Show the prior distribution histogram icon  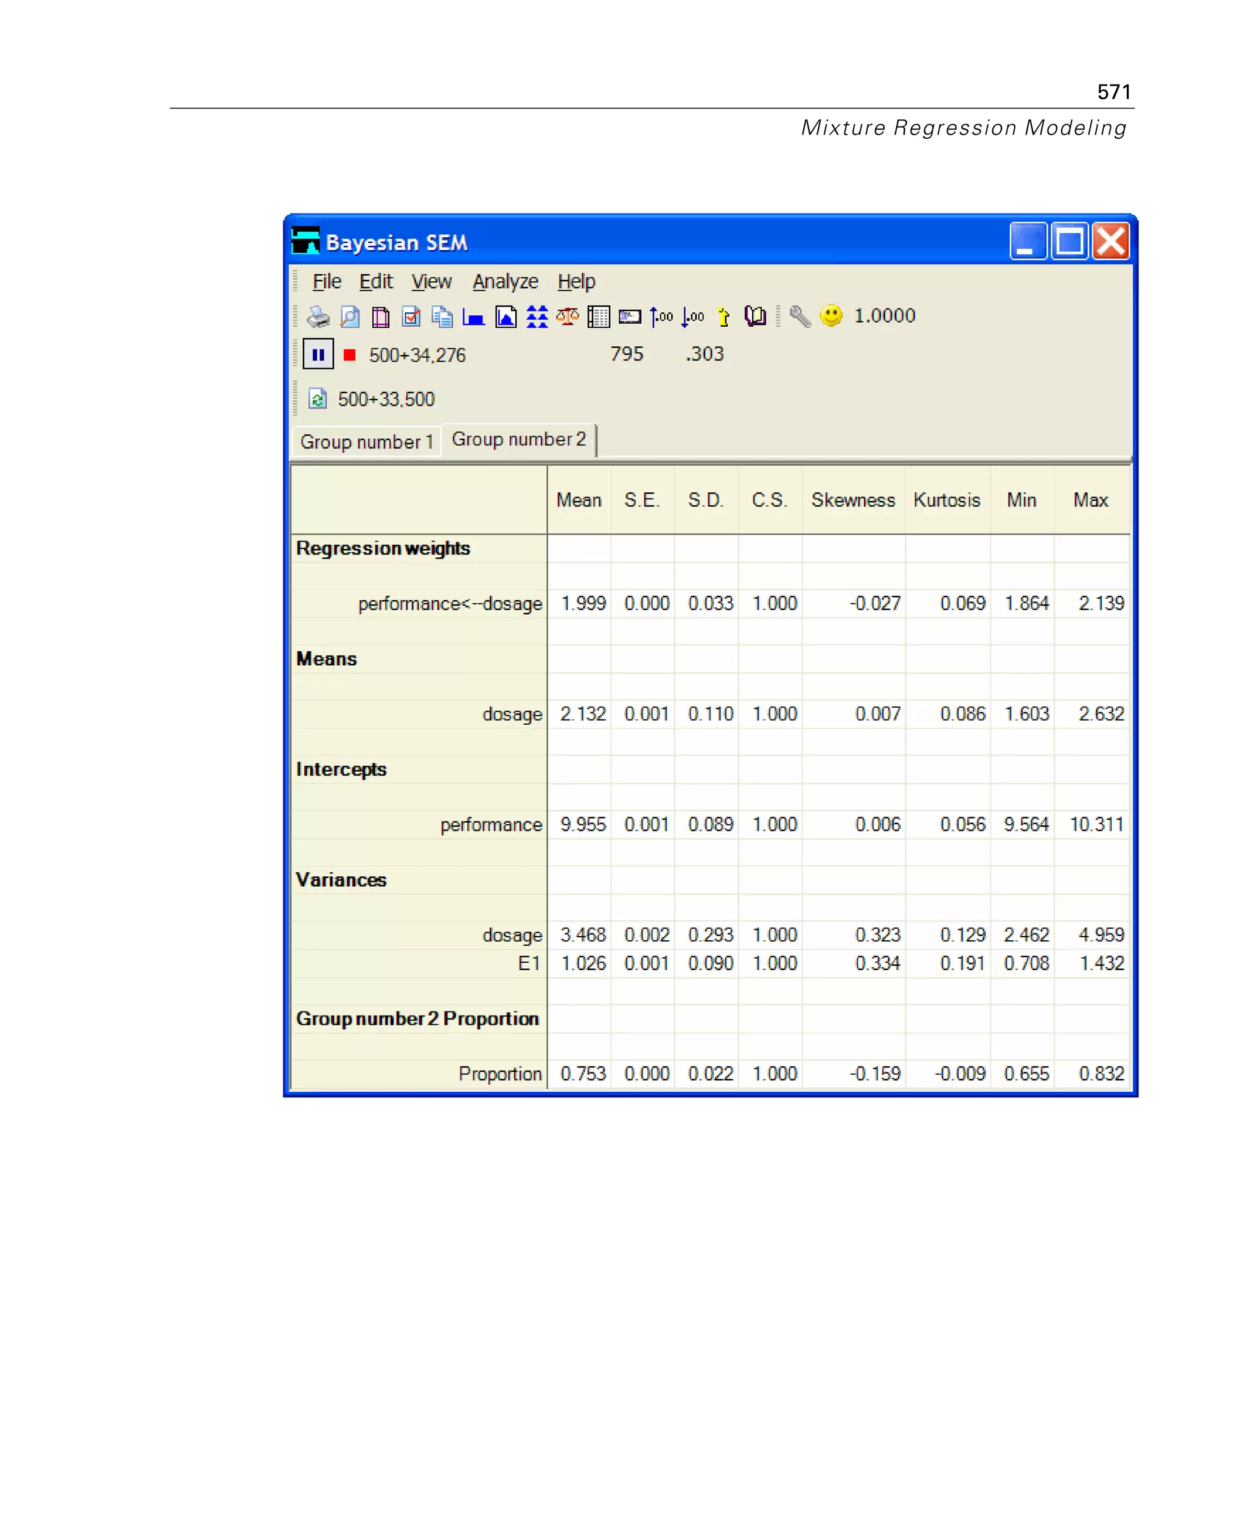tap(474, 316)
